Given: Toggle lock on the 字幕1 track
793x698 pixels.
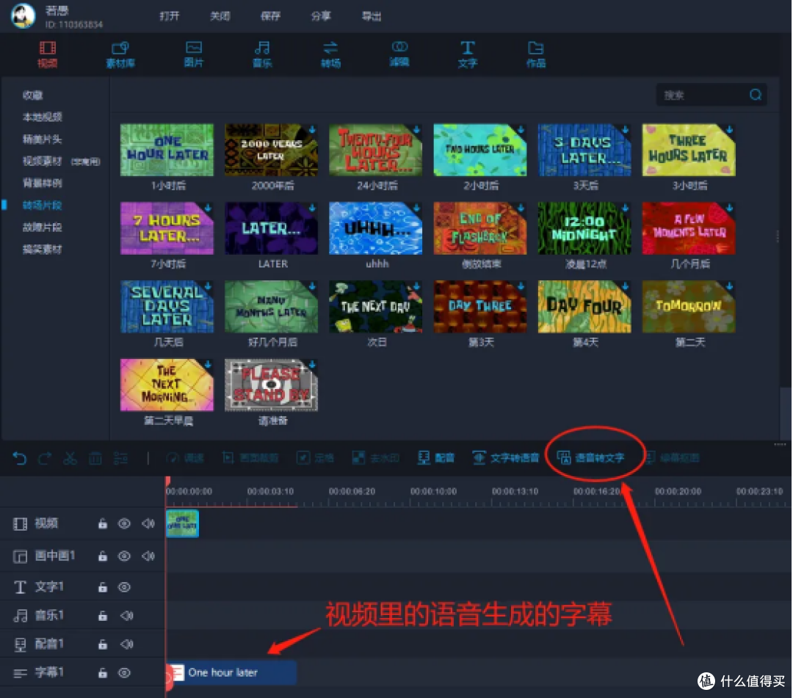Looking at the screenshot, I should coord(103,673).
